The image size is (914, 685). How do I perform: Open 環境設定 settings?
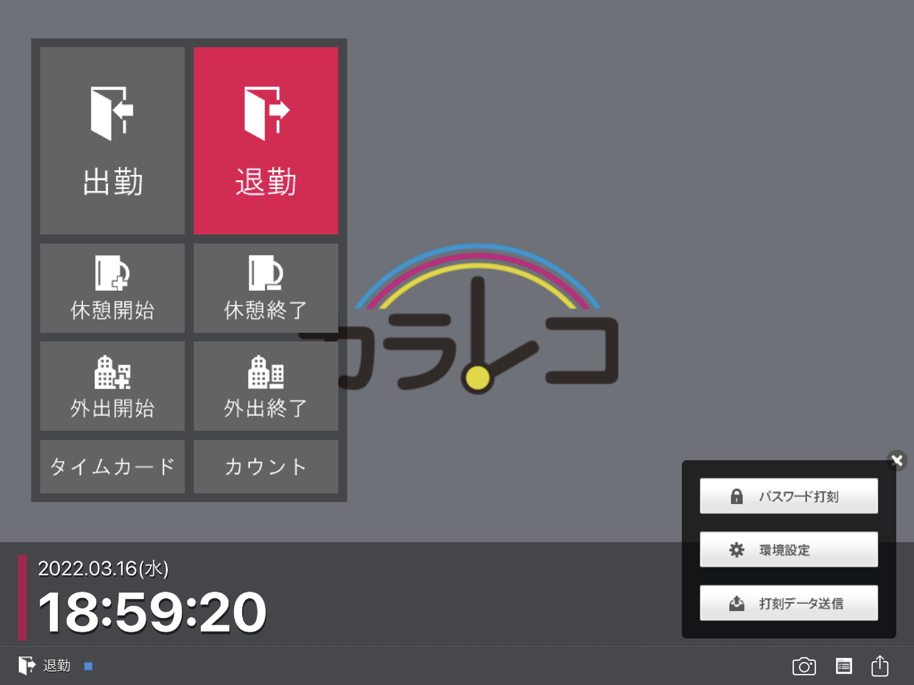pyautogui.click(x=789, y=550)
